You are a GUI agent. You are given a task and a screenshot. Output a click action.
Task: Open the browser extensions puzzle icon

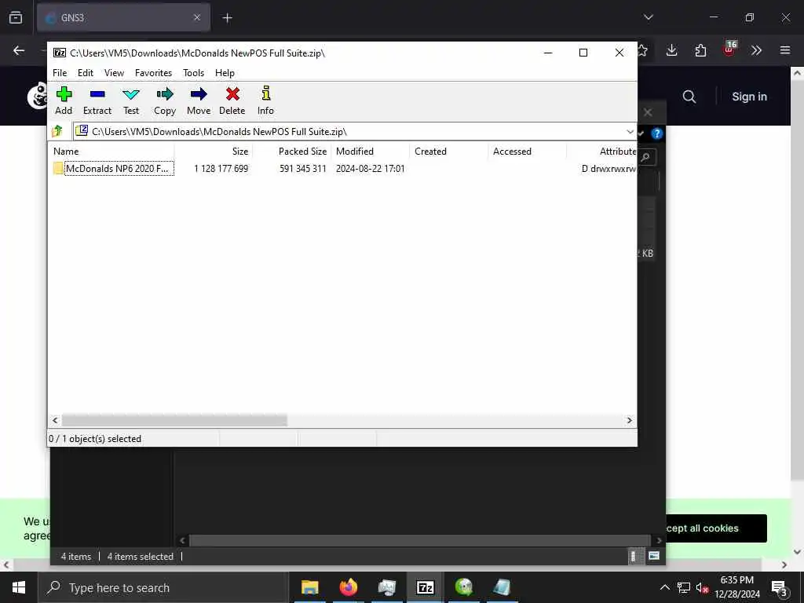(x=700, y=50)
